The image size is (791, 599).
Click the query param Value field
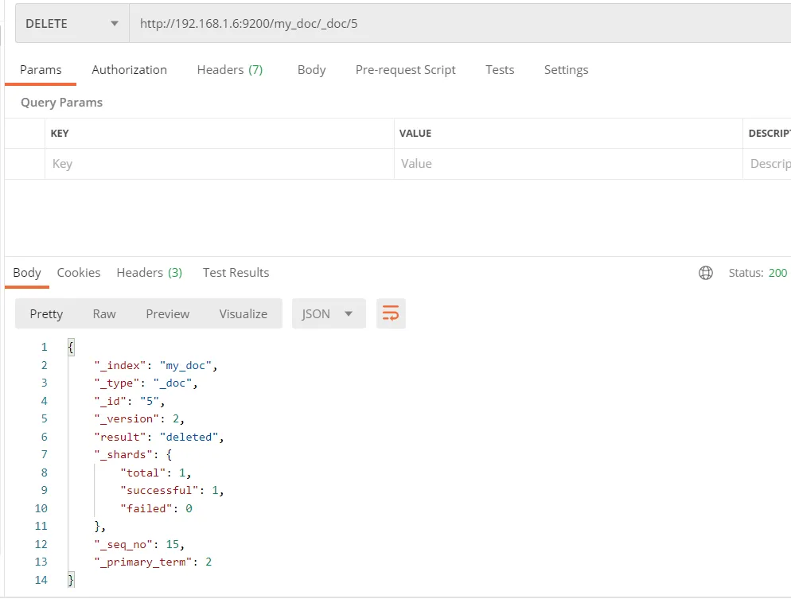567,164
